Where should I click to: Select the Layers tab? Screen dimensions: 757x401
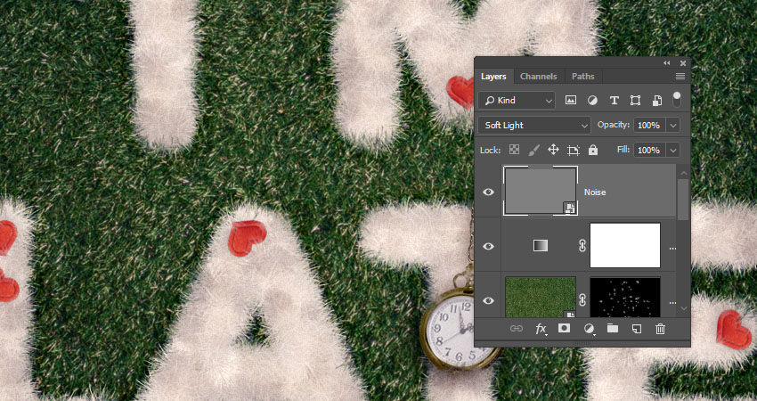pyautogui.click(x=493, y=77)
